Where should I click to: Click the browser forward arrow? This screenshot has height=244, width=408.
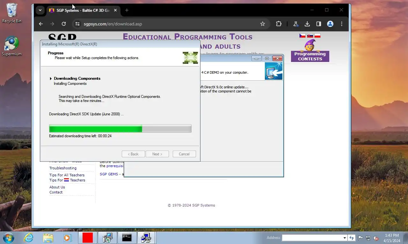point(52,24)
